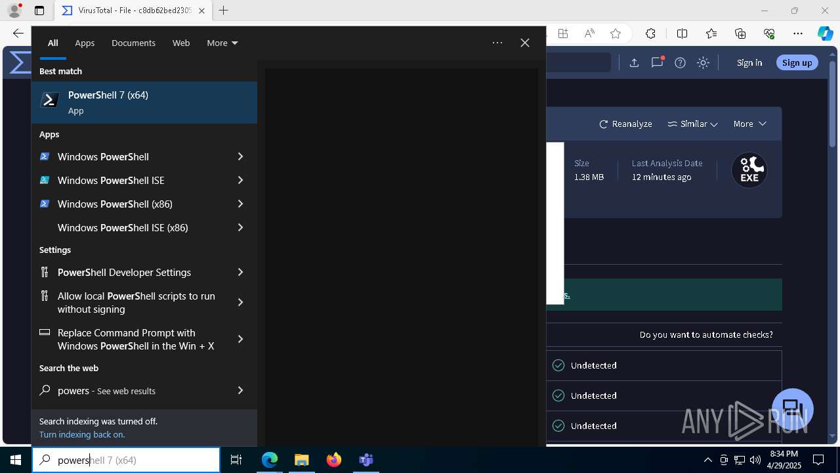Show hidden system tray icons

[707, 460]
